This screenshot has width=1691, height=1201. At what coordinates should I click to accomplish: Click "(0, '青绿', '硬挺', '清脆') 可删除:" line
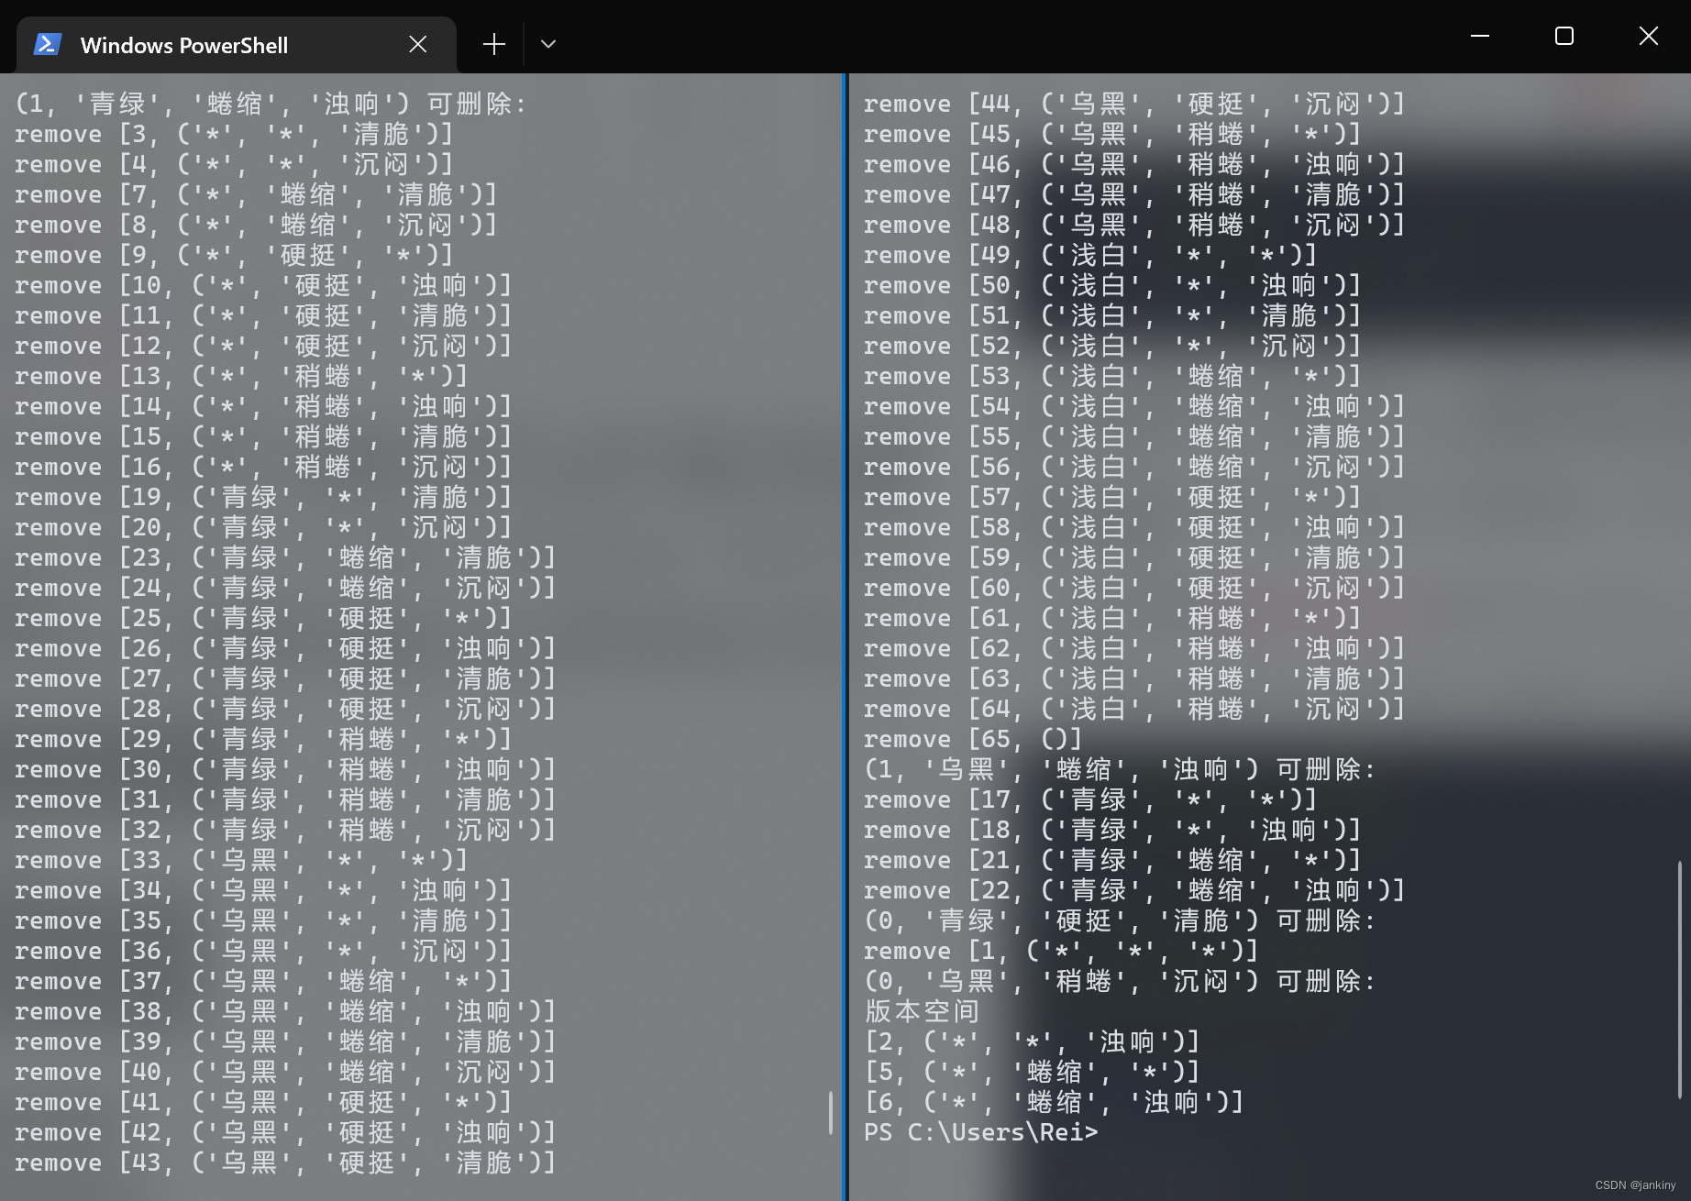pos(1121,920)
